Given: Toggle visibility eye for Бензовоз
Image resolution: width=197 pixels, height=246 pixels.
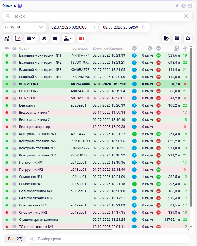Looking at the screenshot, I should coord(15,105).
